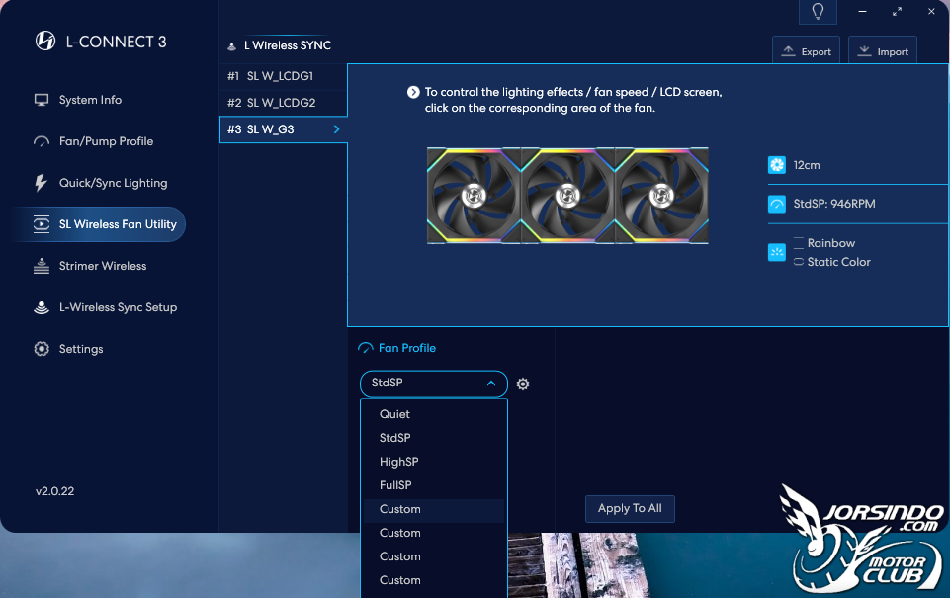Select device #3 SL W_G3

[283, 129]
